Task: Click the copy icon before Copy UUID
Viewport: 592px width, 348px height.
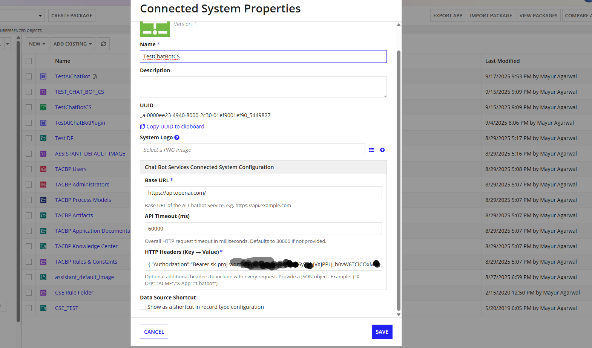Action: point(143,127)
